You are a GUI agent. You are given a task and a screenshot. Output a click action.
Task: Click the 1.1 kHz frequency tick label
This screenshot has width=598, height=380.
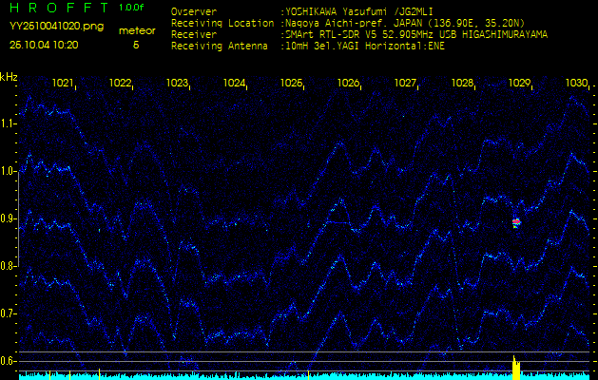pos(9,123)
